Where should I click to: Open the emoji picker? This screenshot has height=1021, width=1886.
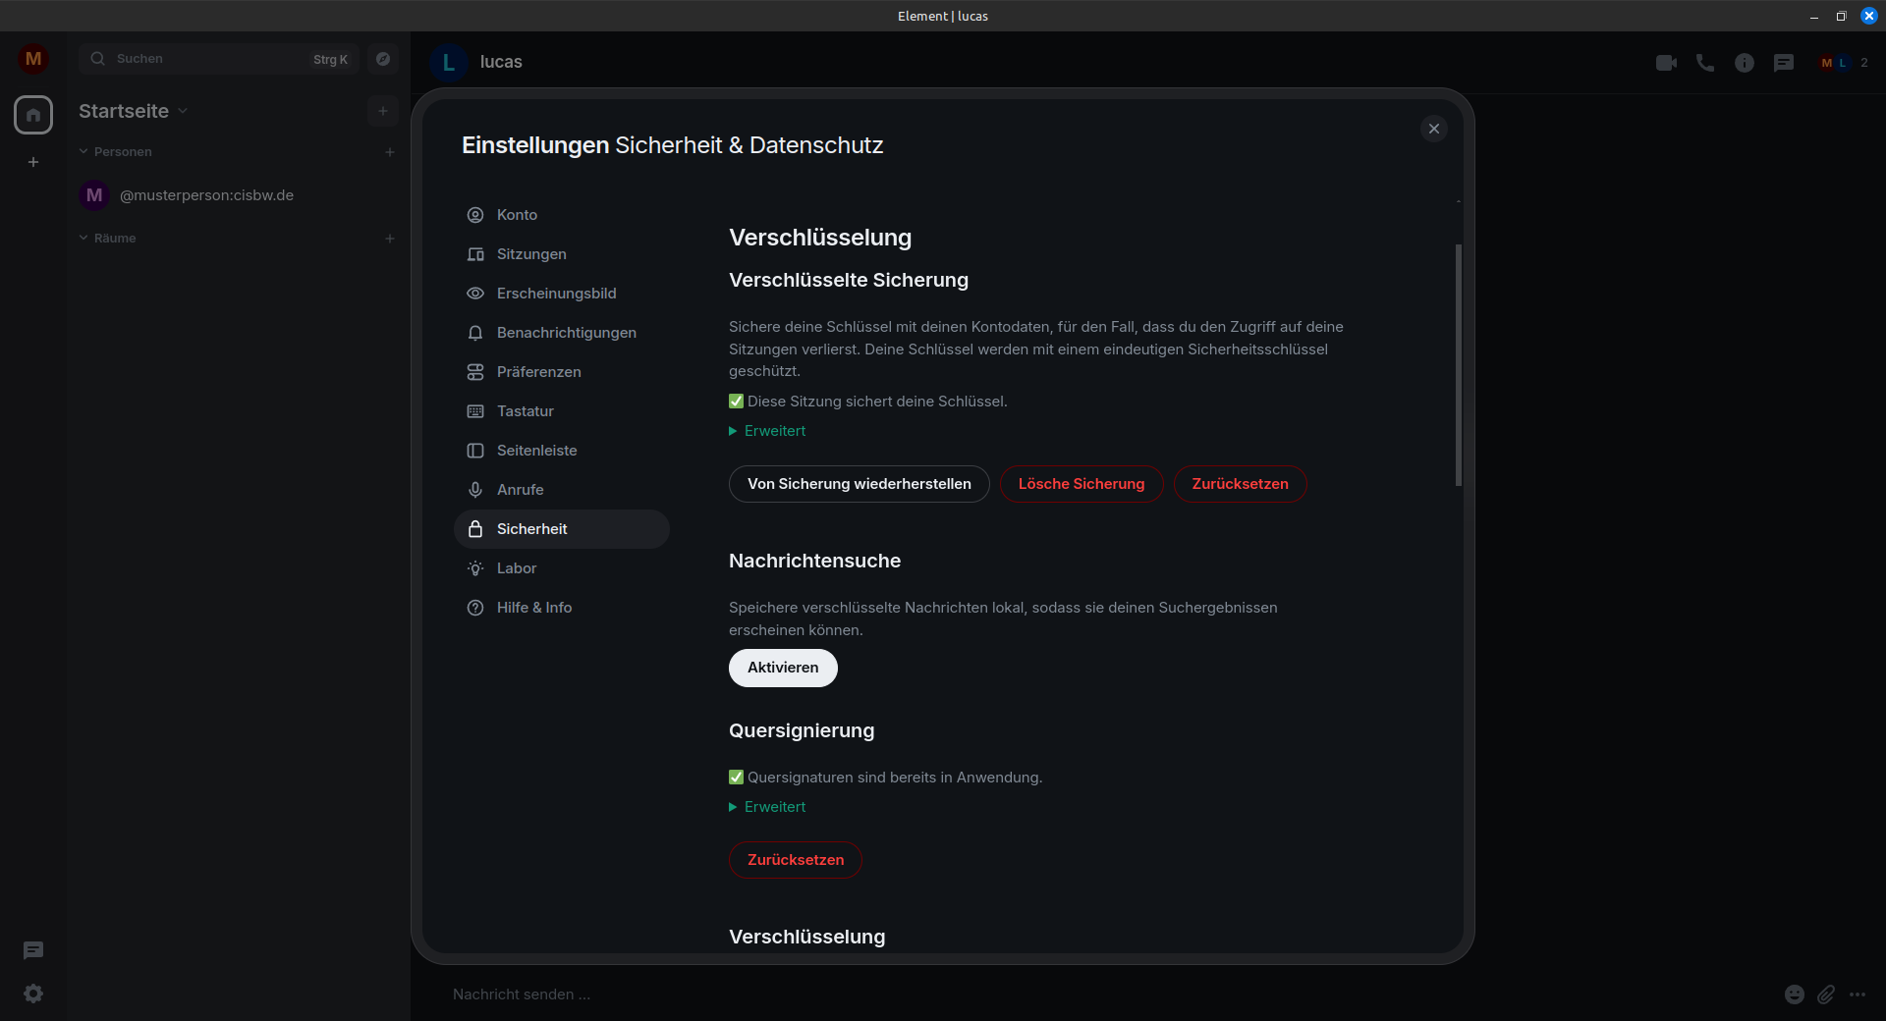[1795, 994]
